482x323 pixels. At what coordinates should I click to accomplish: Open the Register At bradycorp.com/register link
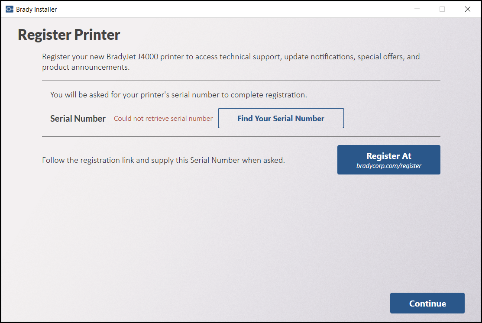(388, 160)
